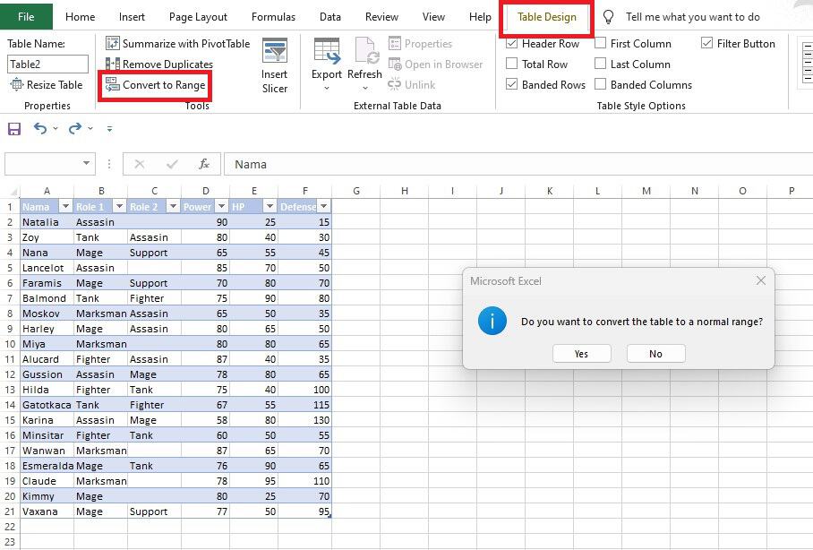Toggle Banded Rows checkbox
This screenshot has height=550, width=813.
pos(512,84)
